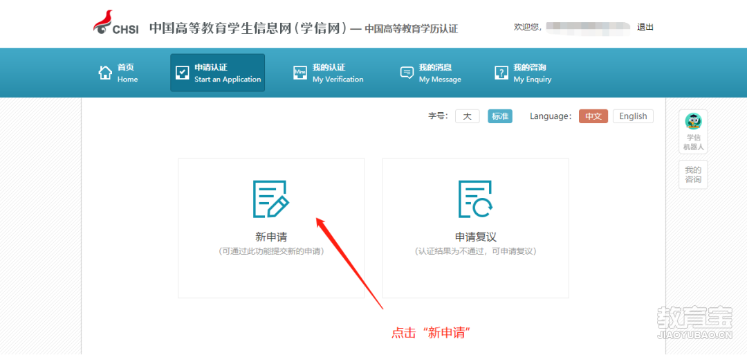Open 我的消息 My Message tab
The image size is (747, 355).
431,73
